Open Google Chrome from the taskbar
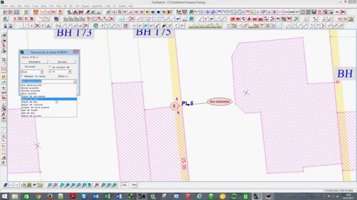 38,196
